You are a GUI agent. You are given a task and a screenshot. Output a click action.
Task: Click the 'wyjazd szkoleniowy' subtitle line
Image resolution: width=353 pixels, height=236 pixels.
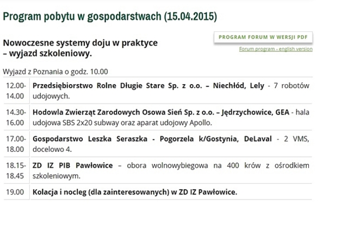coord(50,53)
